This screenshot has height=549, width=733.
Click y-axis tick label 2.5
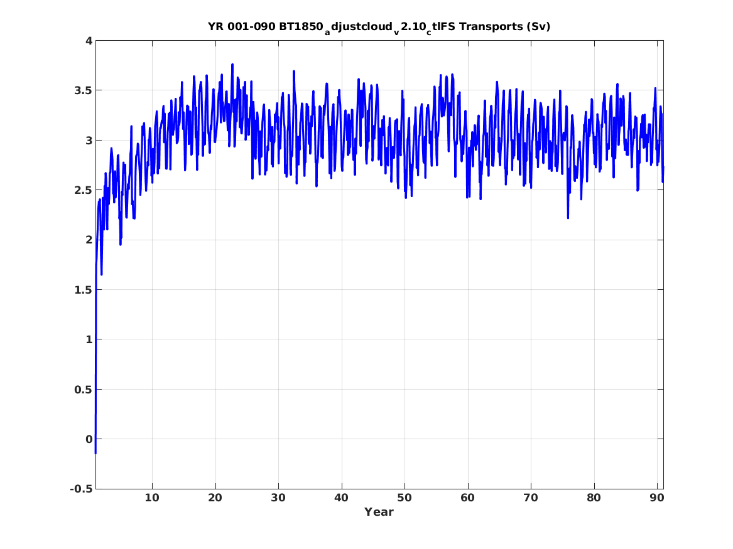84,190
